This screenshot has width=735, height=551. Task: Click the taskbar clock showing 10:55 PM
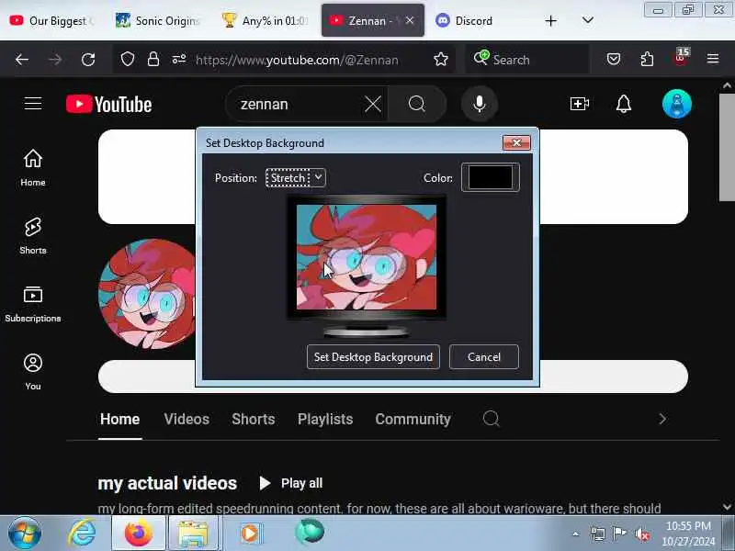688,534
